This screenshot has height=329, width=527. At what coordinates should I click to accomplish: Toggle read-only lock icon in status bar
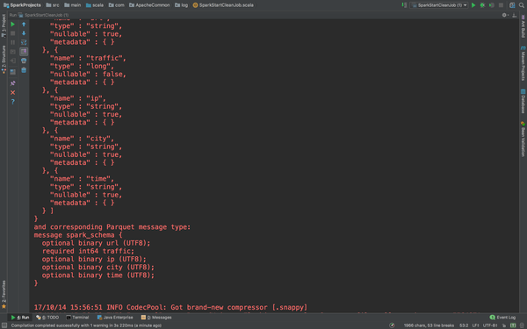[x=504, y=325]
